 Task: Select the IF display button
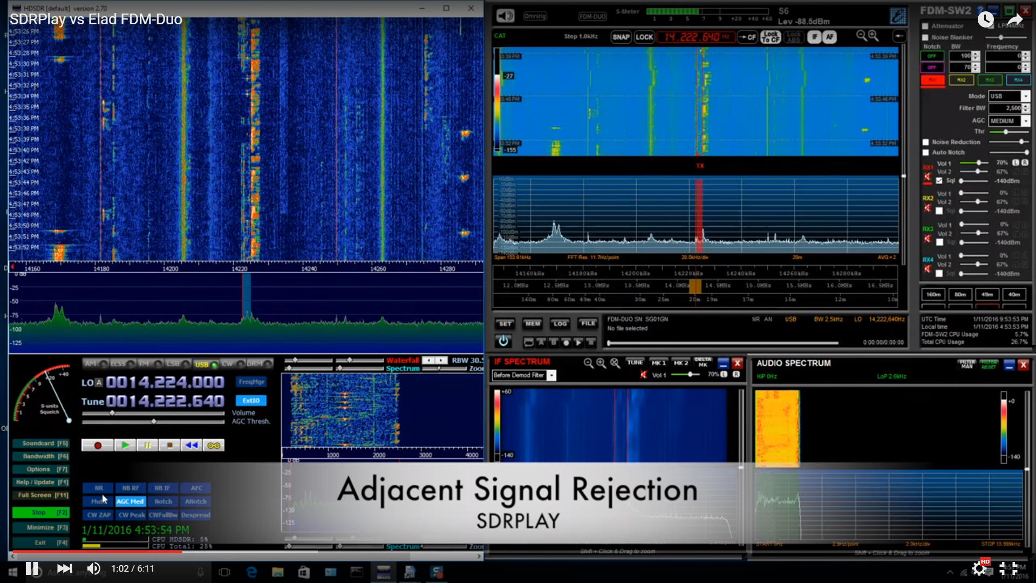click(814, 37)
